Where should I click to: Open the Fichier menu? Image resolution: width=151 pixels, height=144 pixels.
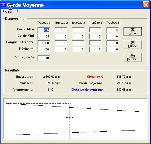click(x=8, y=12)
